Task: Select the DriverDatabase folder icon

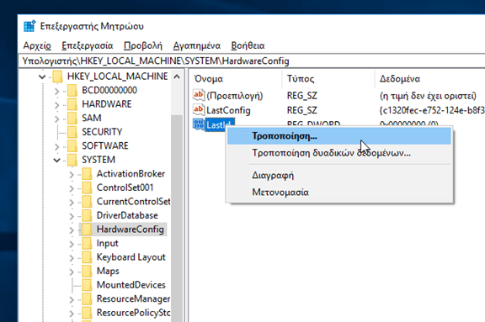Action: [88, 215]
